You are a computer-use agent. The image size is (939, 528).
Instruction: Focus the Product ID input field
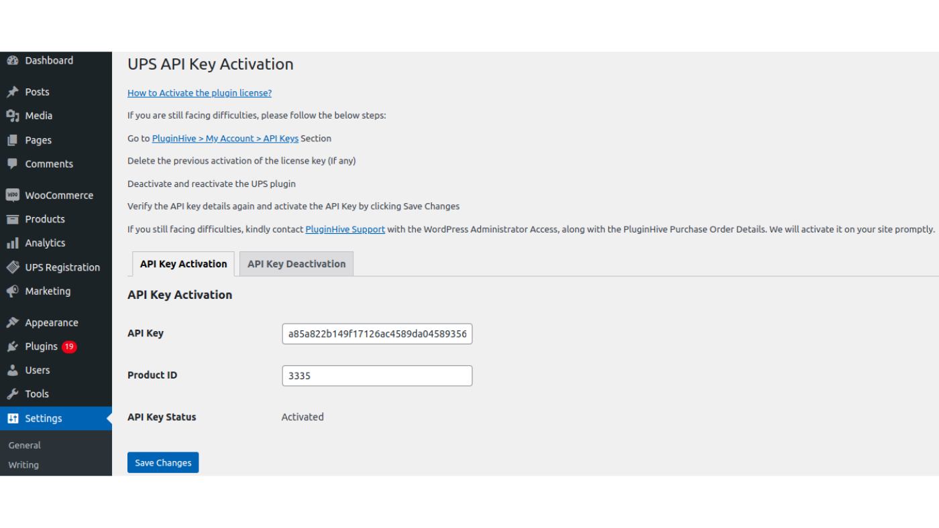click(x=377, y=376)
